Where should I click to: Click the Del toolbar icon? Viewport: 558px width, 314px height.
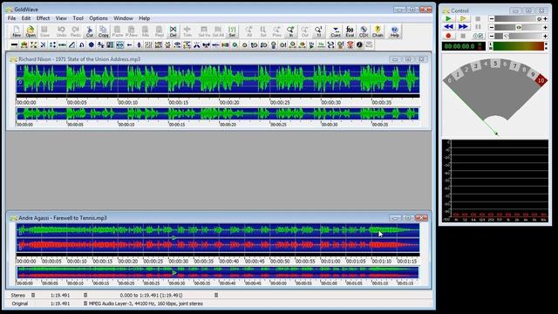(x=173, y=31)
